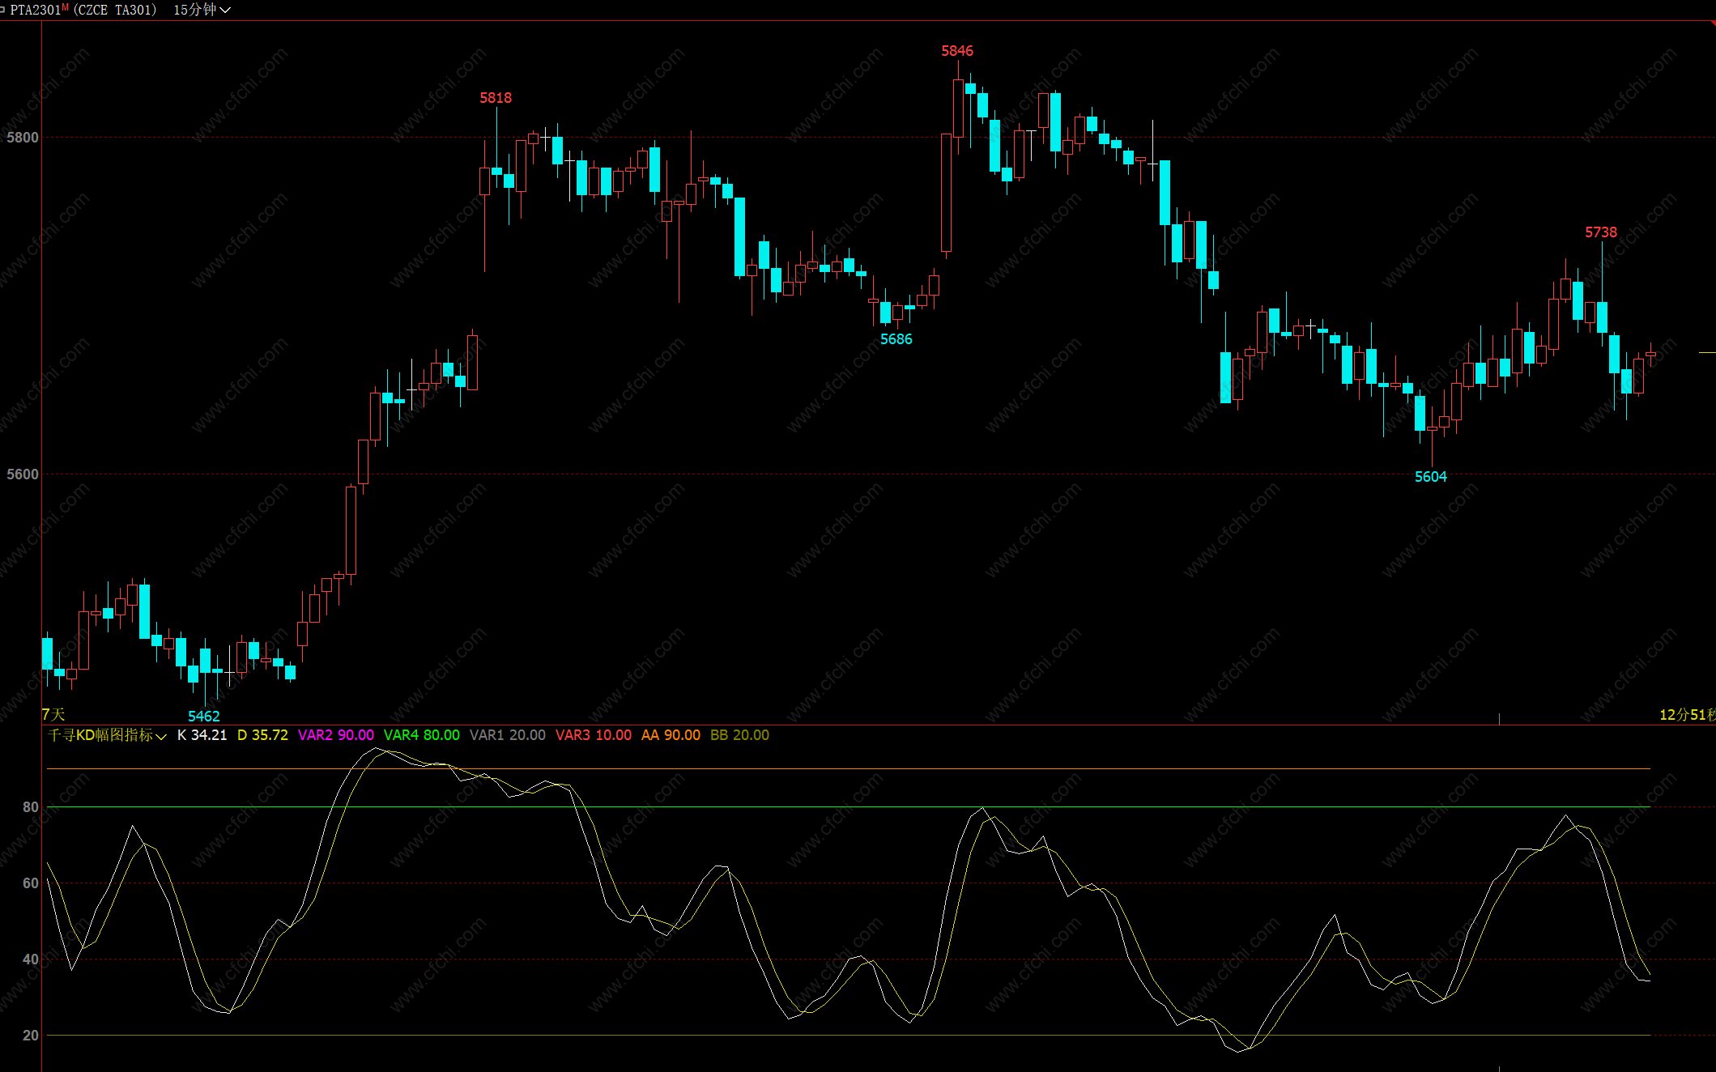This screenshot has height=1072, width=1716.
Task: Click the orange AA 90.00 label
Action: [670, 735]
